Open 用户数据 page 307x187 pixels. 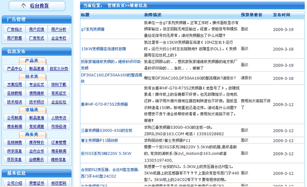(15, 38)
